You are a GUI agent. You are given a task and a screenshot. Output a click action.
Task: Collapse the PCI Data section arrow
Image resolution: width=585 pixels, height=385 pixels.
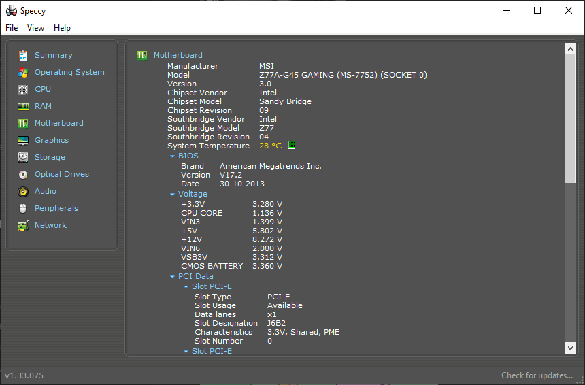pos(172,277)
